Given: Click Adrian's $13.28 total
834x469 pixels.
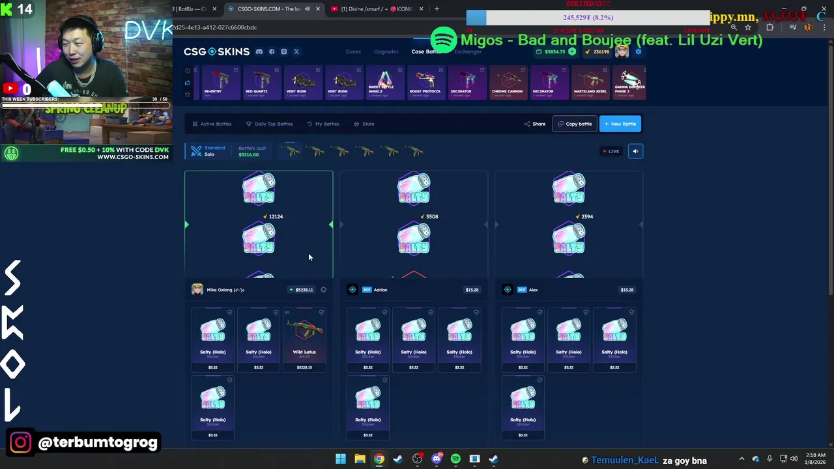Looking at the screenshot, I should 472,290.
